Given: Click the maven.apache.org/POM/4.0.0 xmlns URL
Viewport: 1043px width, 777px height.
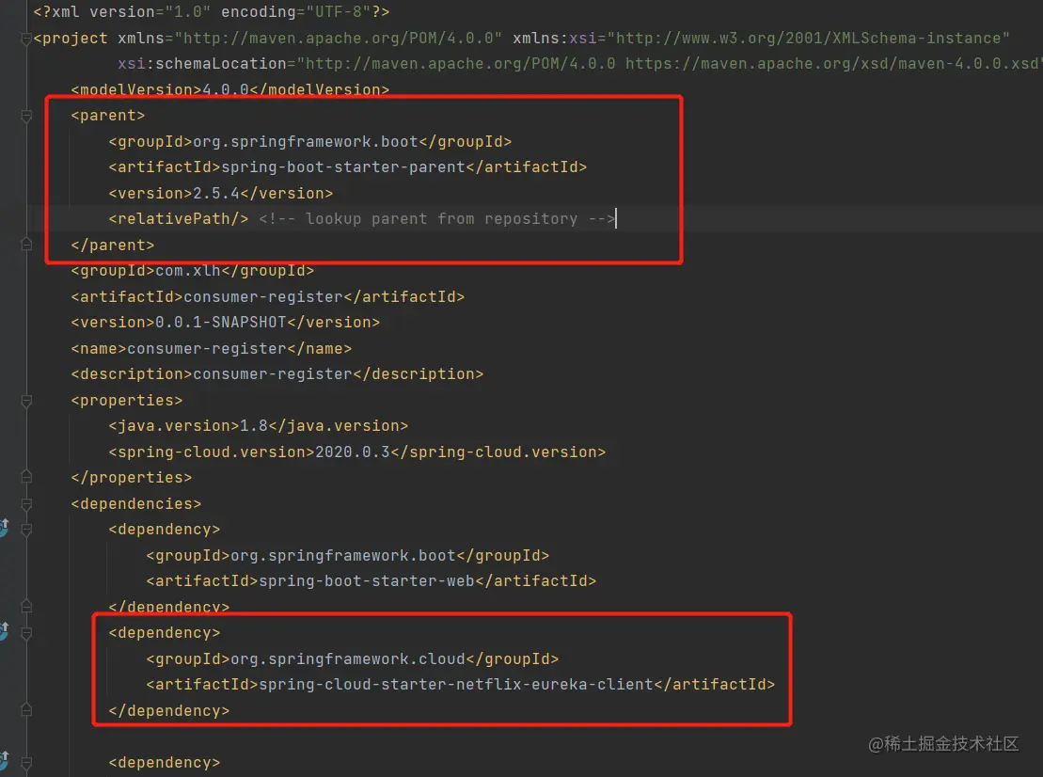Looking at the screenshot, I should tap(338, 38).
